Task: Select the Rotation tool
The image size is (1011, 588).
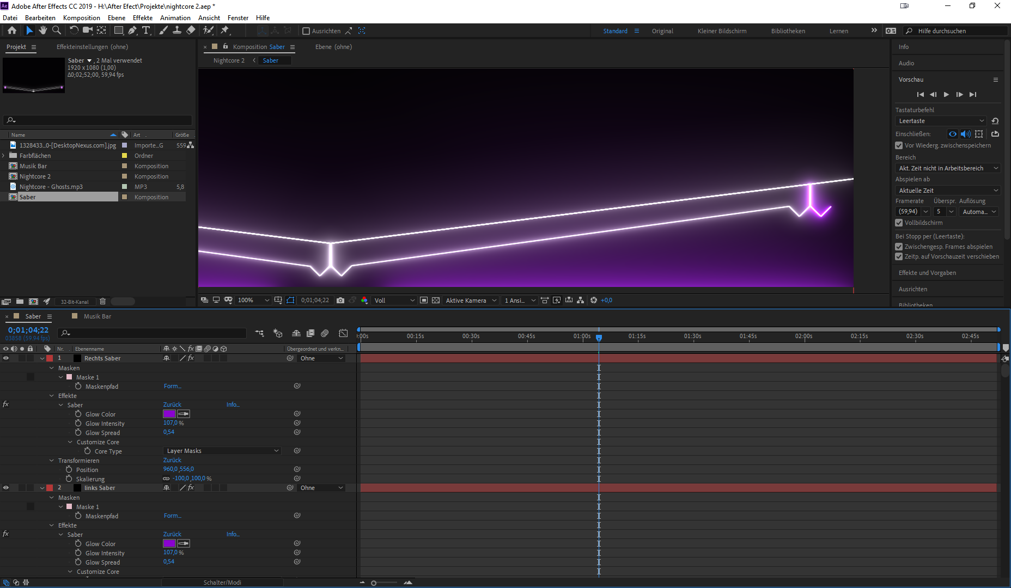Action: (x=74, y=30)
